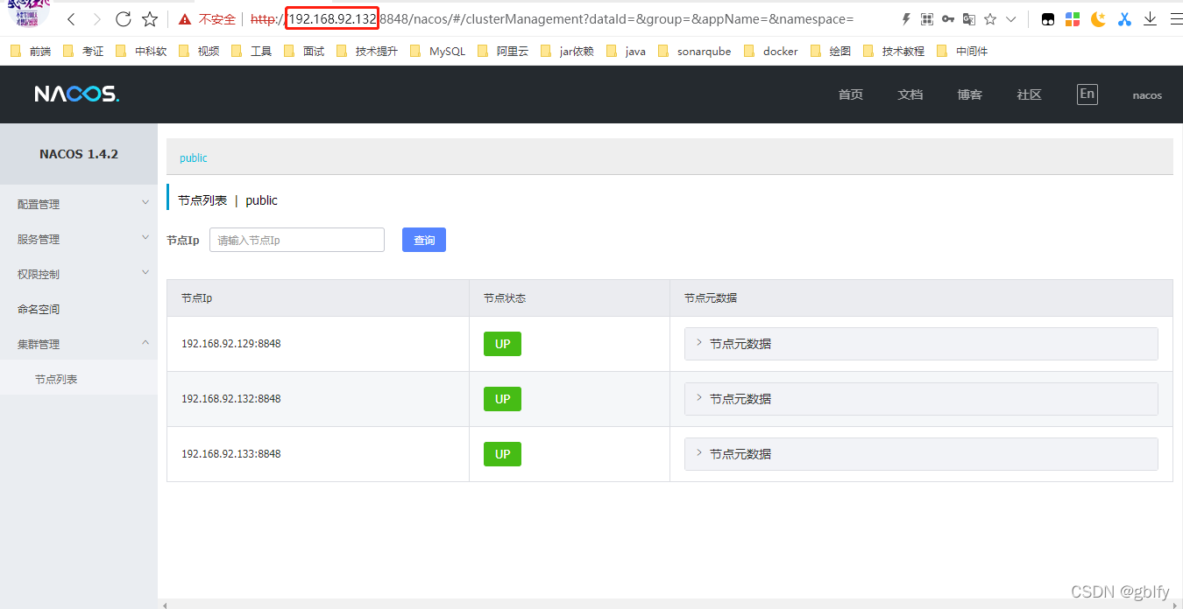Open the QR code icon in address bar
The height and width of the screenshot is (609, 1183).
(x=926, y=18)
